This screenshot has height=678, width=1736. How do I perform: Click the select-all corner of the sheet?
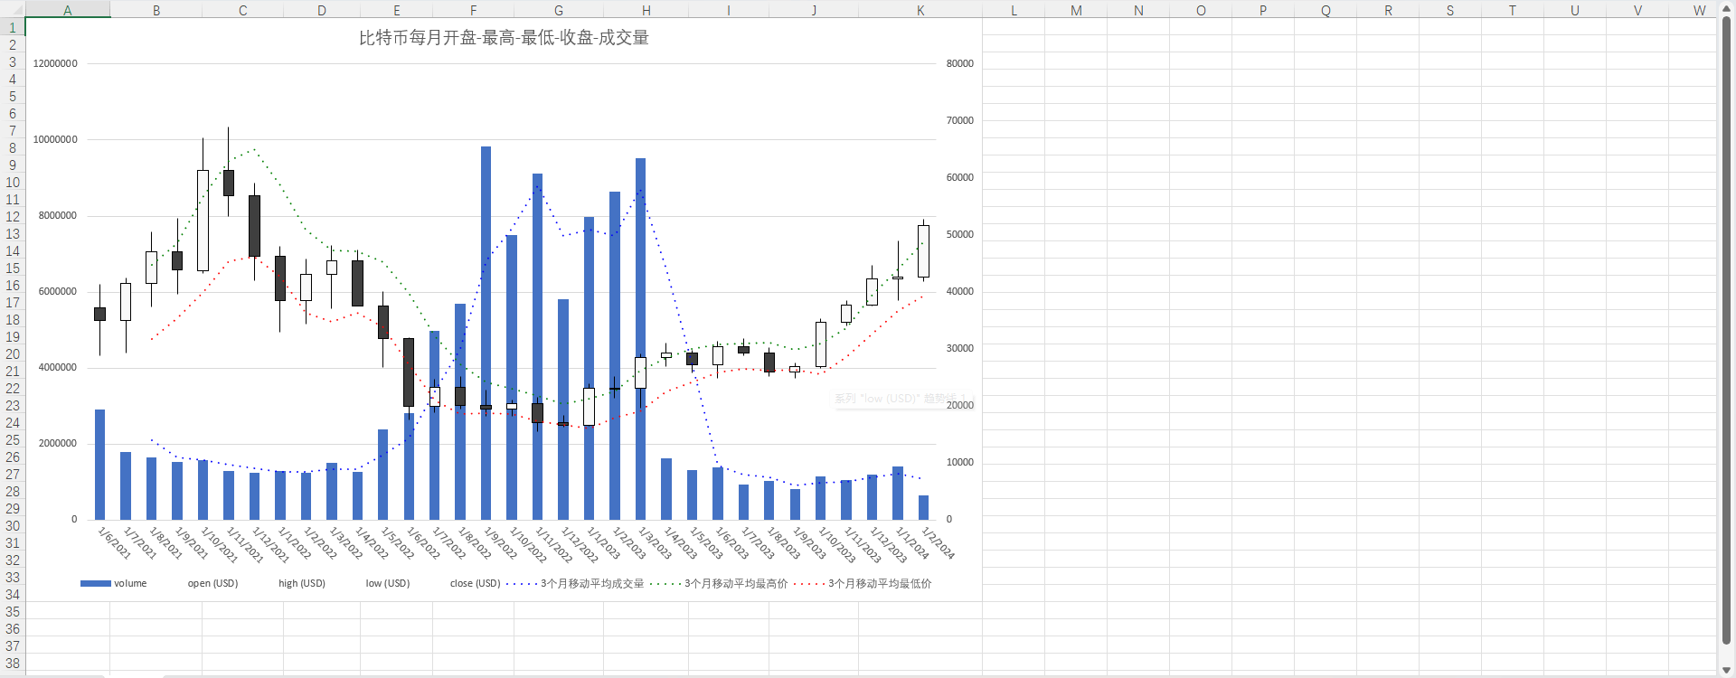click(13, 10)
